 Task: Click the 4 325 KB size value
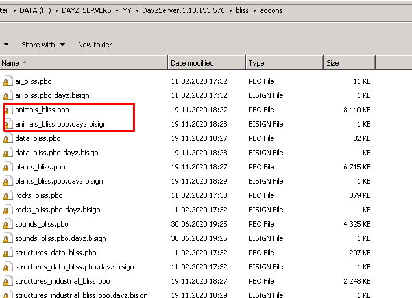tap(357, 224)
